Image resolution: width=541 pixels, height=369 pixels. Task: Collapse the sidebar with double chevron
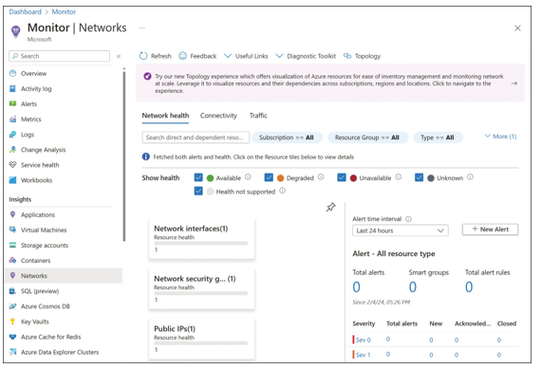119,56
